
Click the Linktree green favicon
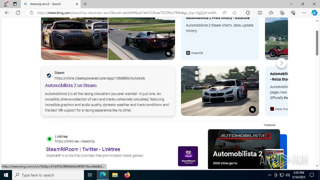pos(49,139)
